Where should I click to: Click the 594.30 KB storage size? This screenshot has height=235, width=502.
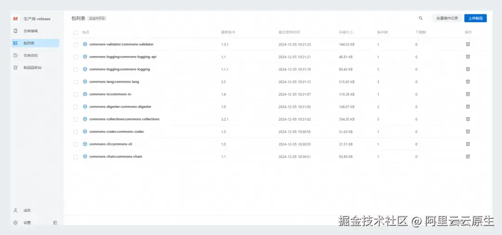[347, 119]
